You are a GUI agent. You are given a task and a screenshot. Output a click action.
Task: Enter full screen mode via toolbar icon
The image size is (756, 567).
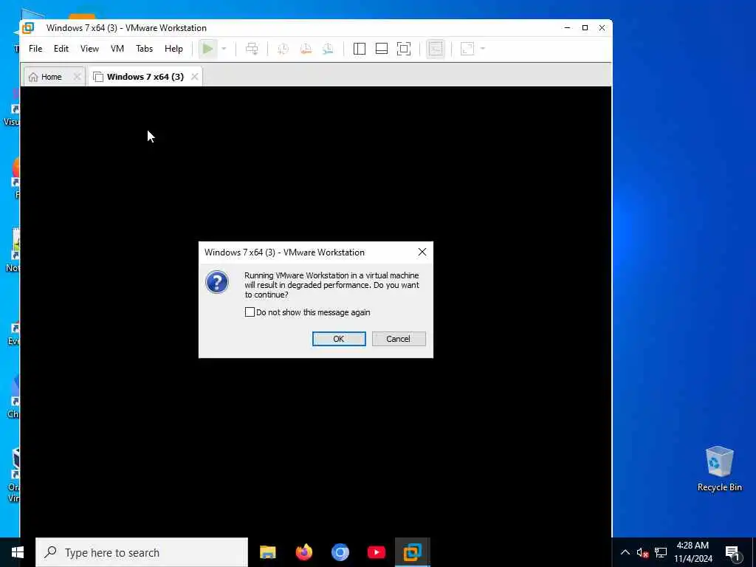[x=404, y=49]
